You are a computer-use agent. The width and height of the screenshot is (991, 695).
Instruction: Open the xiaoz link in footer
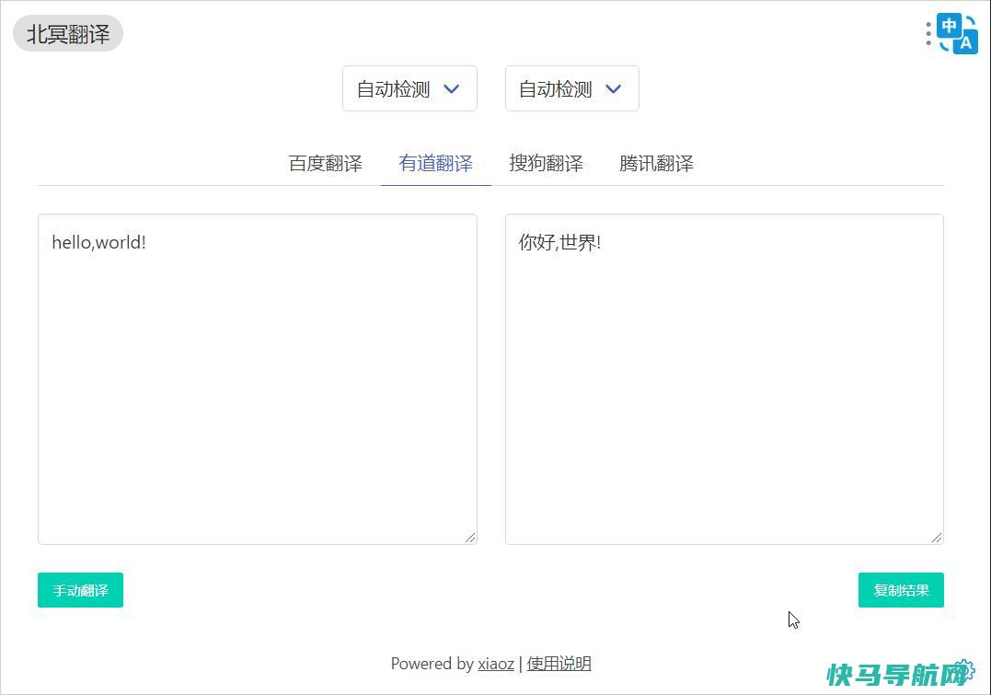[x=495, y=664]
